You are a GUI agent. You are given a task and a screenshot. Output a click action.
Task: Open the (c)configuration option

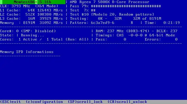pyautogui.click(x=44, y=102)
